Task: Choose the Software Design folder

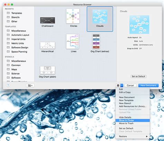Action: coord(20,48)
